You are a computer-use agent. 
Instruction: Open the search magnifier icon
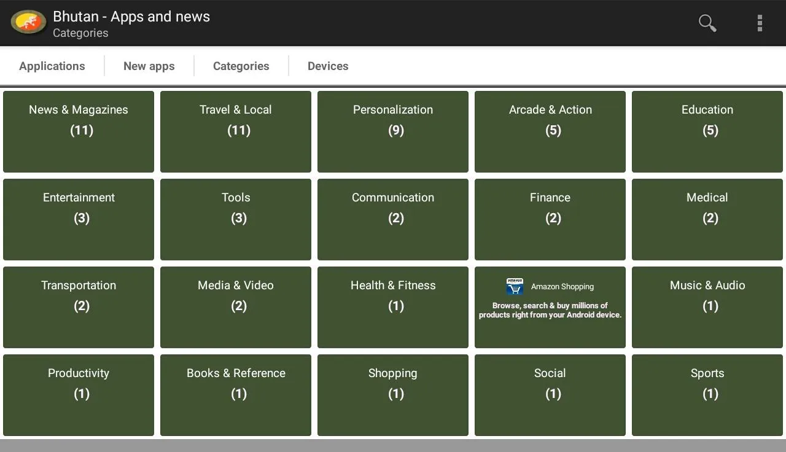point(707,23)
